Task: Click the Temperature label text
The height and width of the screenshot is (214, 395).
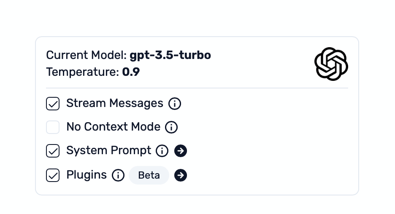Action: click(83, 72)
